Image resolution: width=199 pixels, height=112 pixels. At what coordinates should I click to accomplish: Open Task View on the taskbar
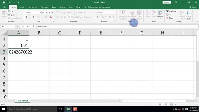[x=61, y=109]
